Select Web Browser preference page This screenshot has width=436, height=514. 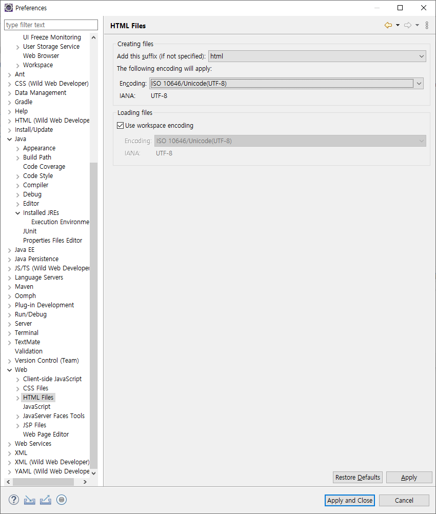click(41, 56)
